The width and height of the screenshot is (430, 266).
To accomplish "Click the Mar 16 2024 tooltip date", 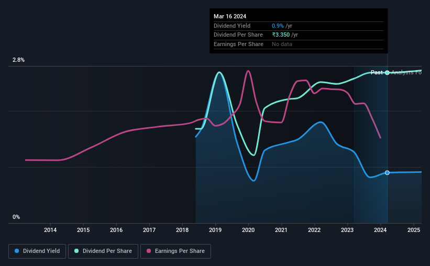I will coord(230,16).
